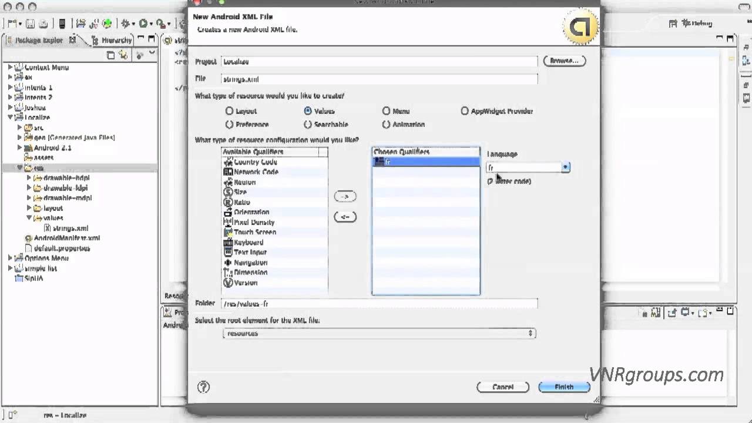
Task: Click the Print toolbar icon
Action: (43, 23)
